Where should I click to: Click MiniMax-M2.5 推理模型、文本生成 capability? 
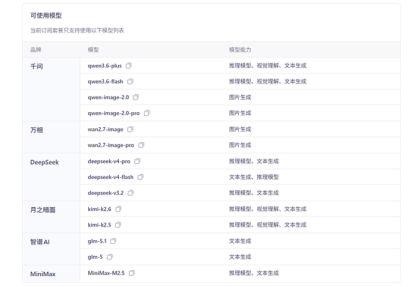(254, 273)
